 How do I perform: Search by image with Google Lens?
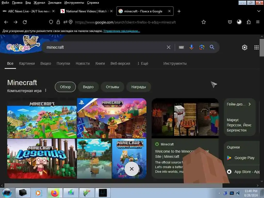coord(202,47)
